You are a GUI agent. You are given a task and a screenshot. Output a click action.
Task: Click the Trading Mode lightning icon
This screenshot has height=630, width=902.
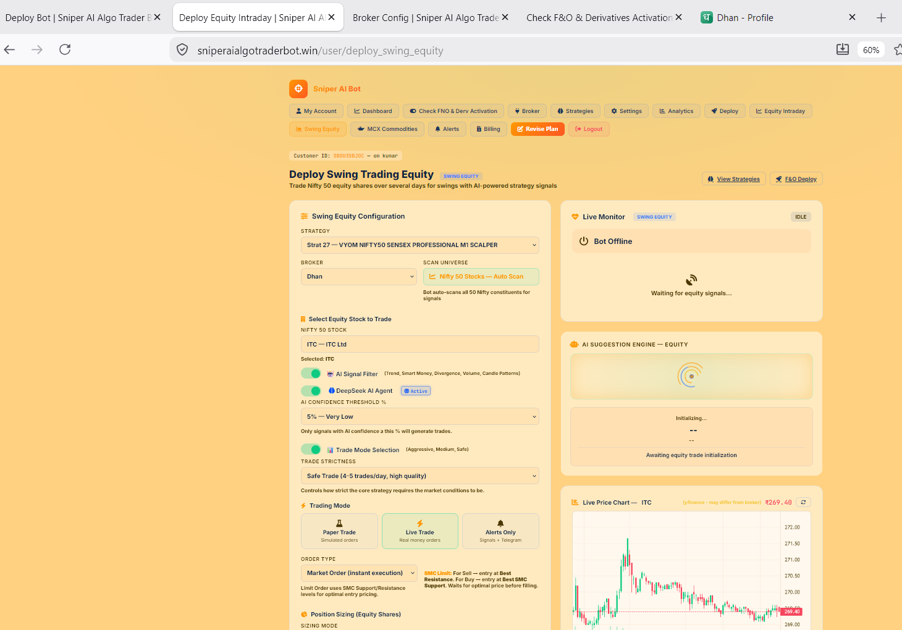coord(303,506)
